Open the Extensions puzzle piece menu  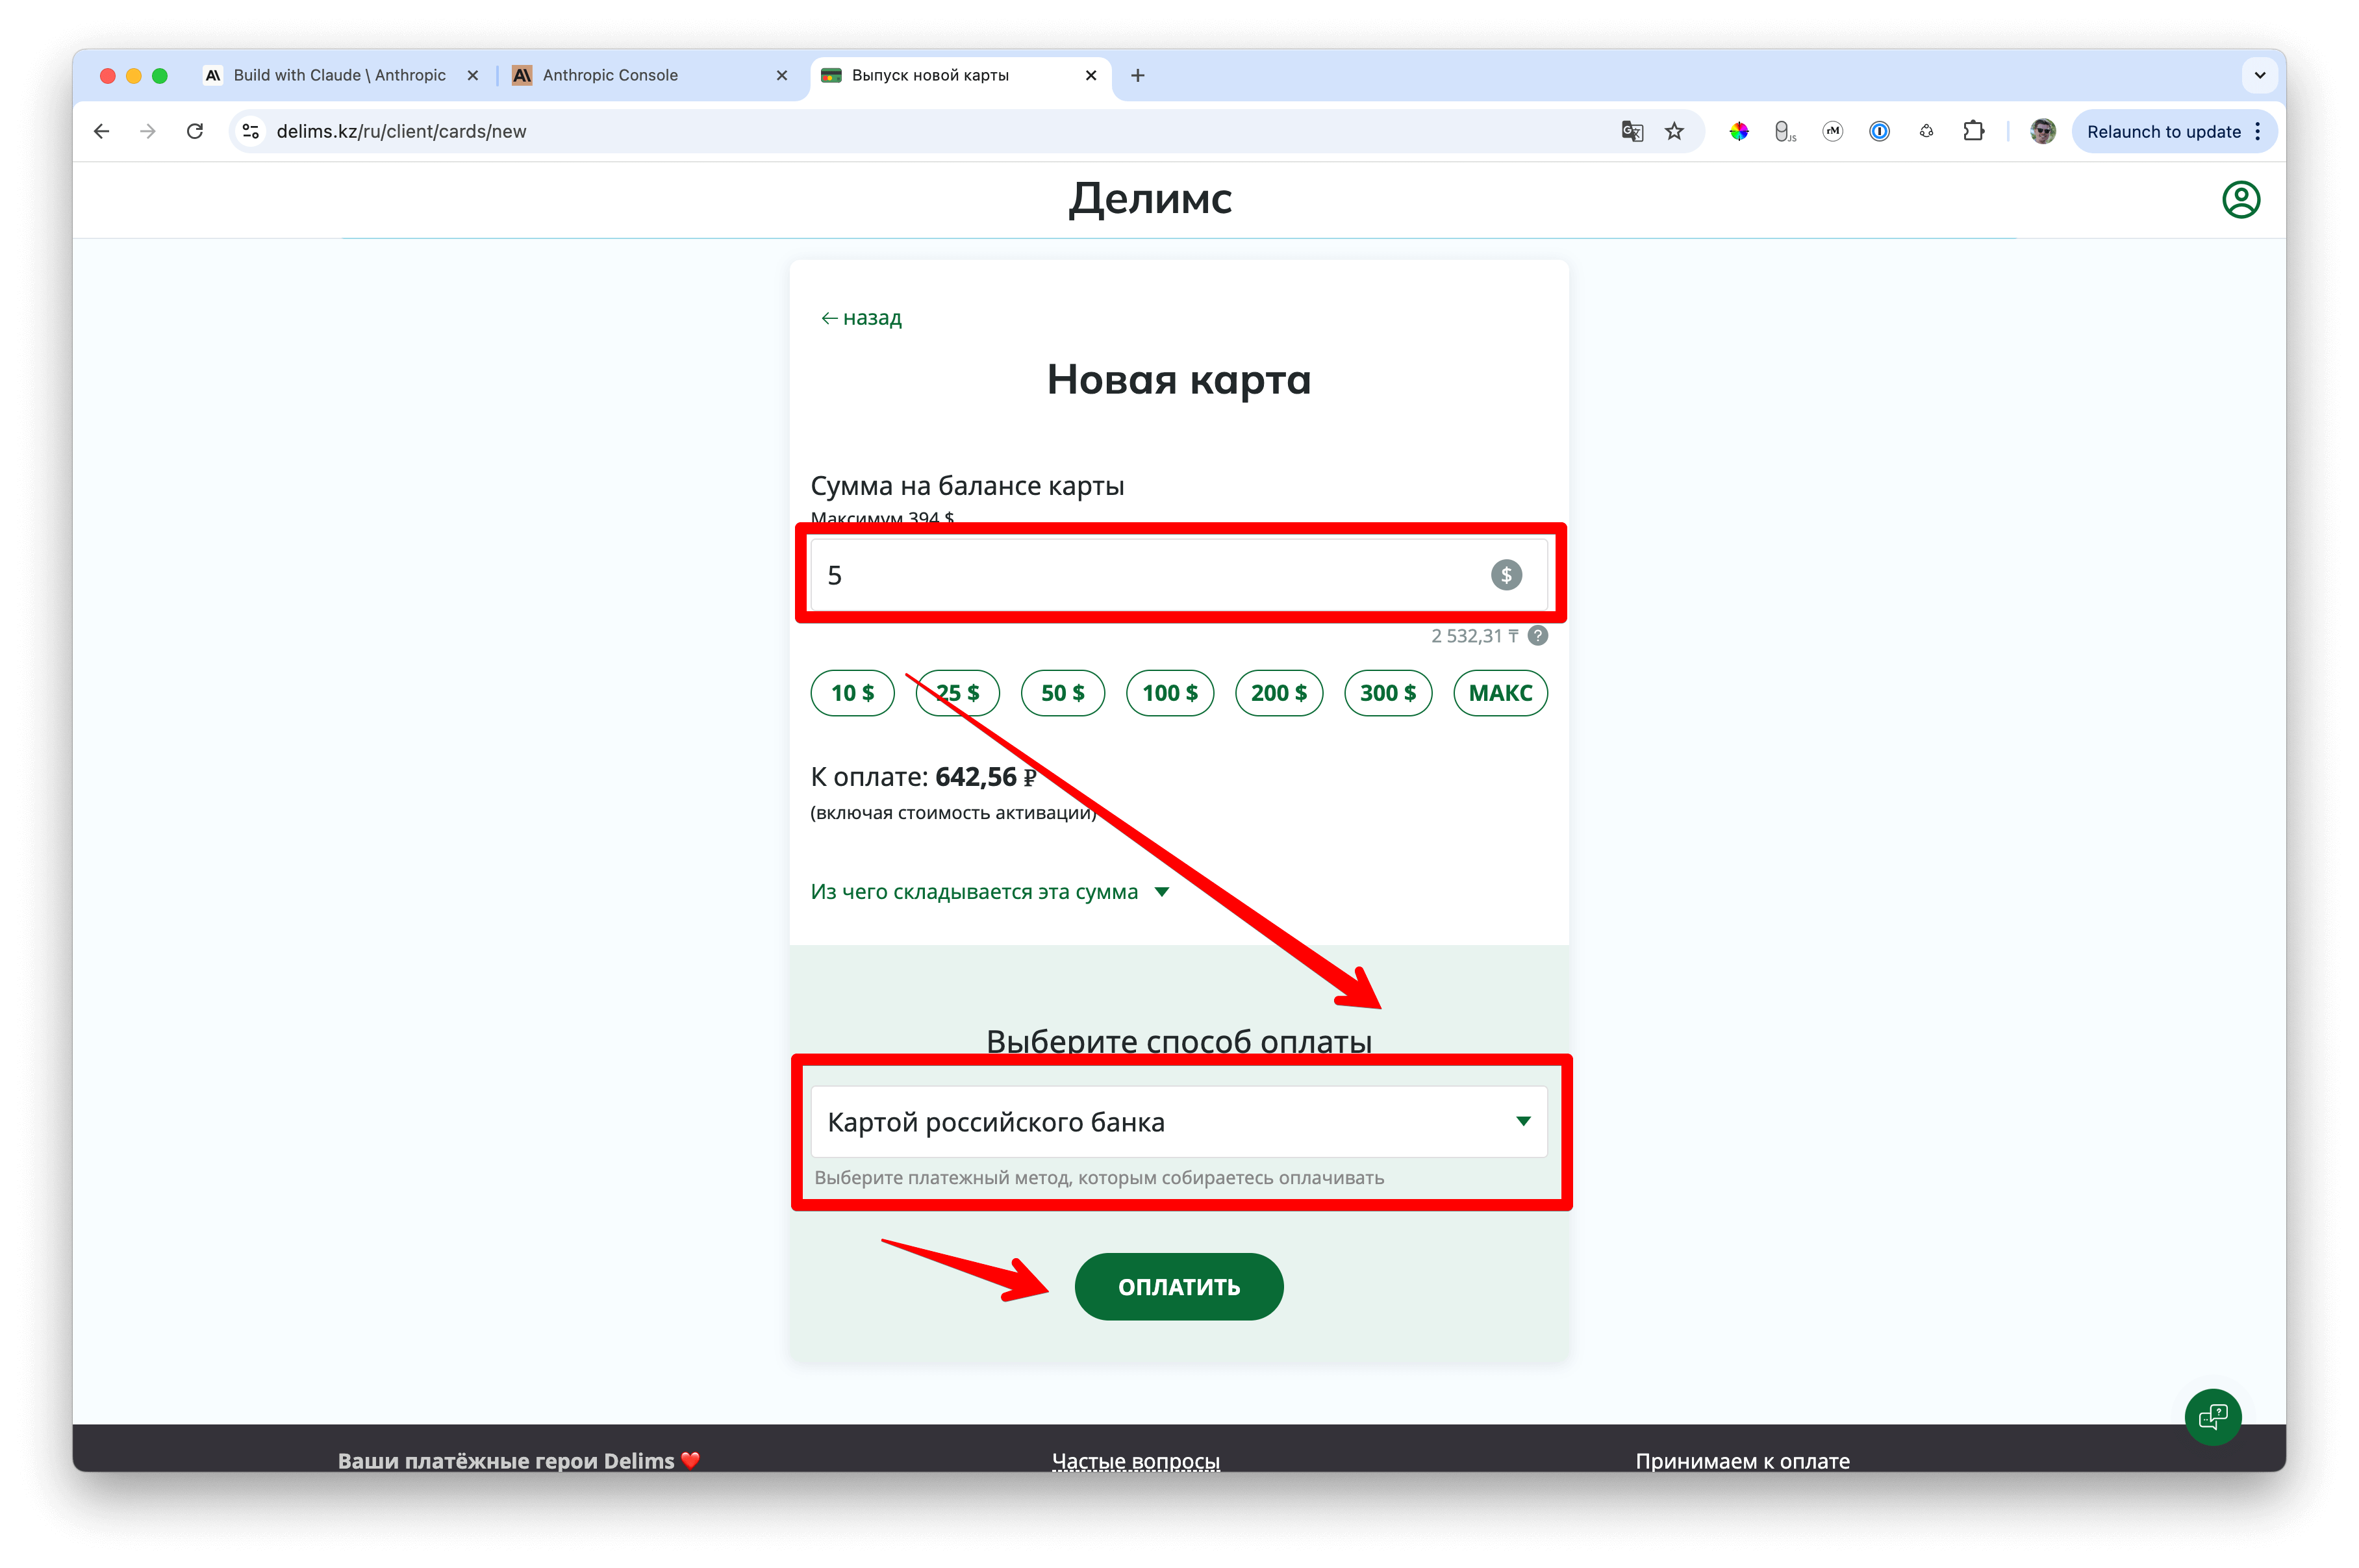tap(1973, 131)
